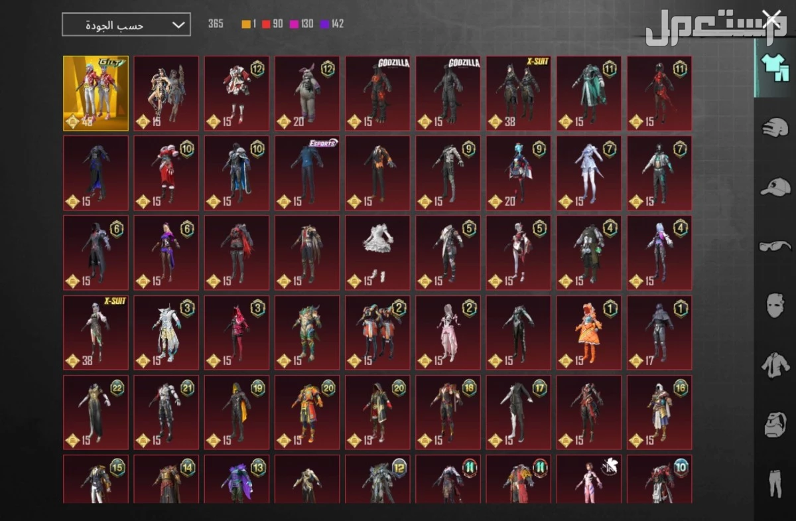This screenshot has height=521, width=796.
Task: Select the level 1 dark hooded outfit
Action: coord(659,333)
